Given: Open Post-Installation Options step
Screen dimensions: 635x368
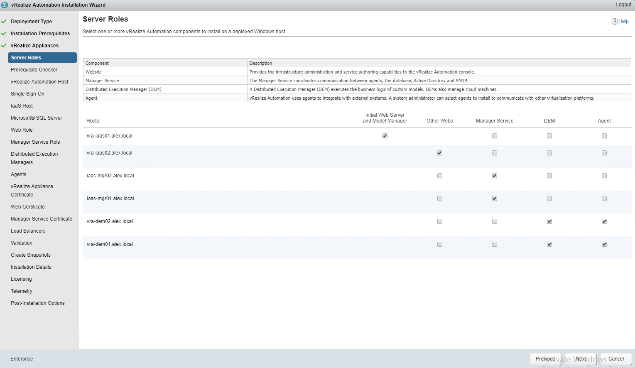Looking at the screenshot, I should [x=38, y=303].
